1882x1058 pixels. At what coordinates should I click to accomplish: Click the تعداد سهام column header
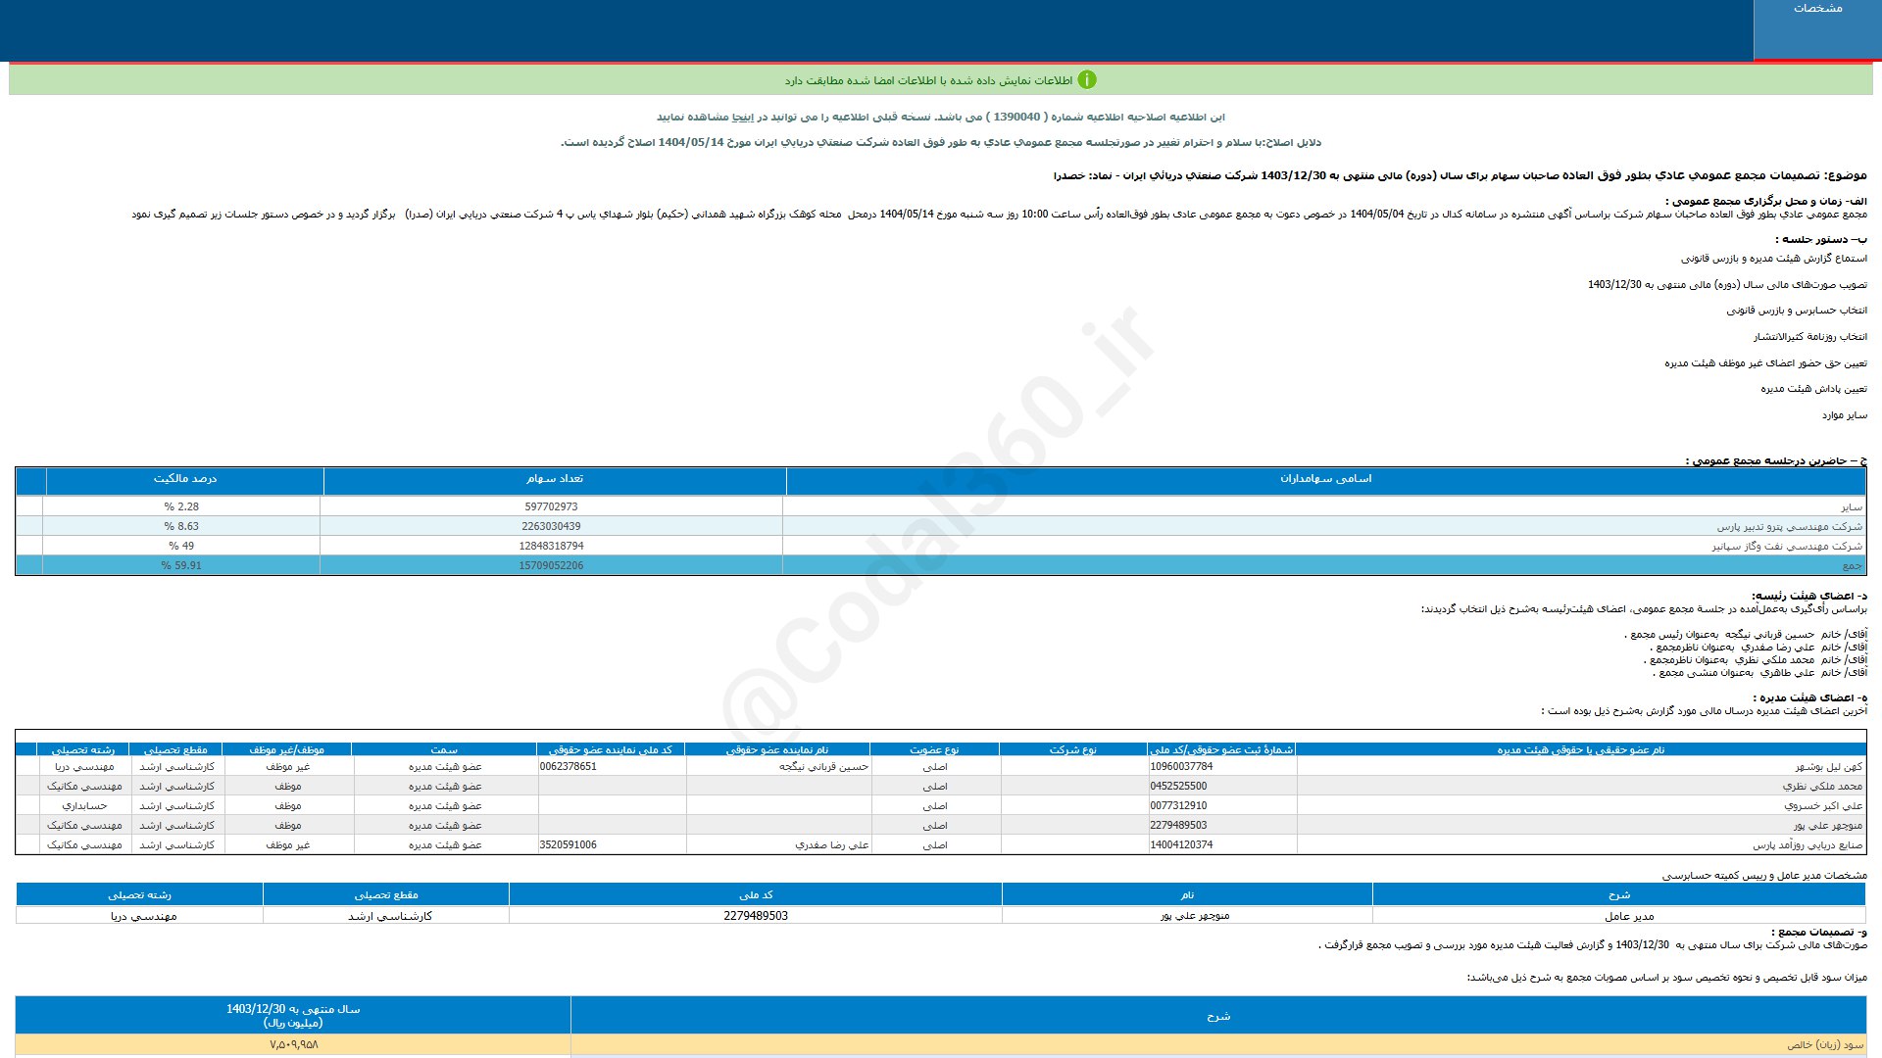555,479
